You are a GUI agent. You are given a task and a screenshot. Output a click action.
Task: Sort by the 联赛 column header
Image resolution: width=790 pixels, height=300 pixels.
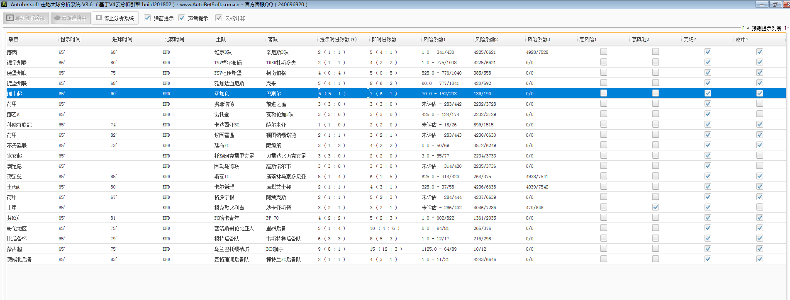(14, 39)
